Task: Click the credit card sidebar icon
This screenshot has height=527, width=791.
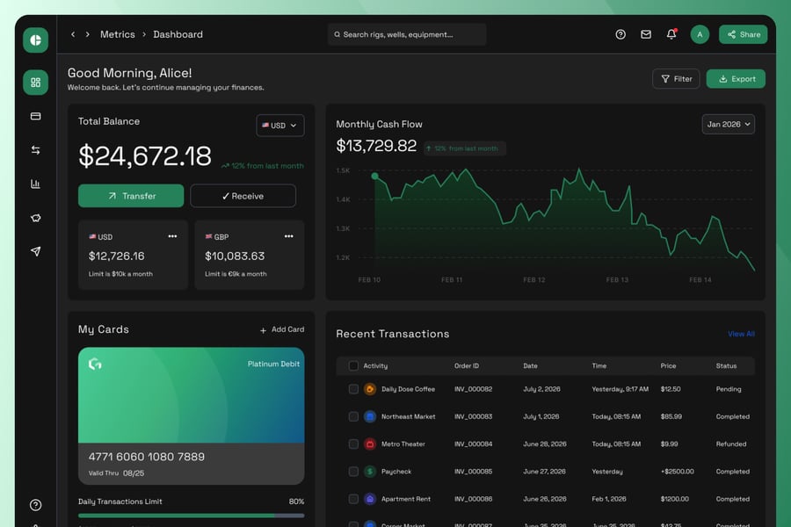Action: click(35, 116)
